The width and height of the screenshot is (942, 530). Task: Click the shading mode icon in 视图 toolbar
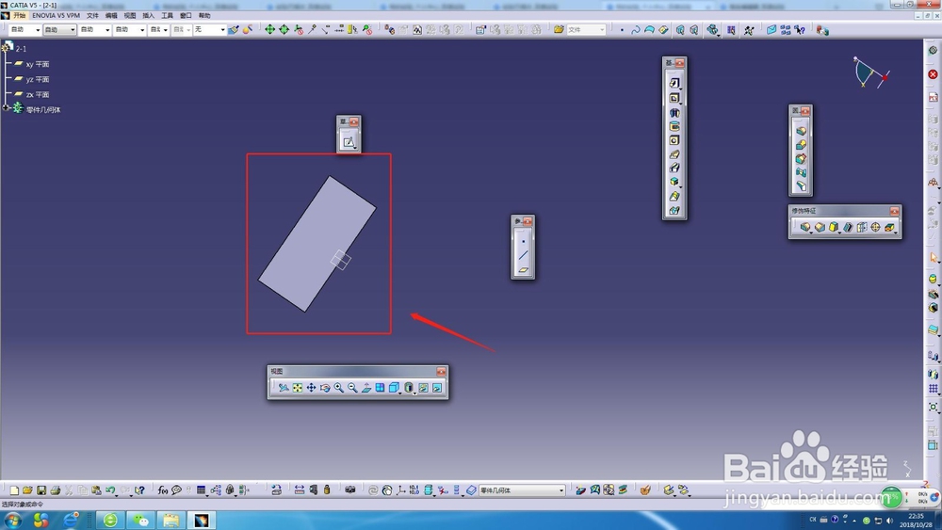click(409, 388)
